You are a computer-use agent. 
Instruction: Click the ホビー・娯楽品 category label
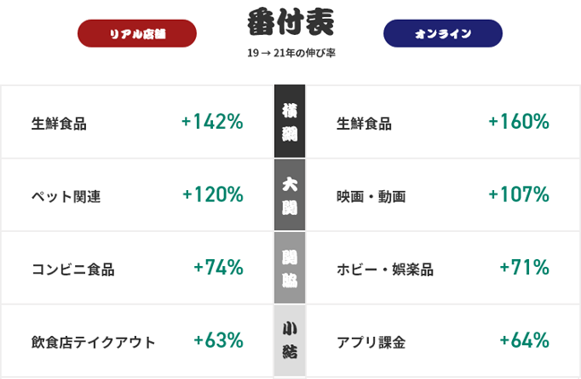coord(385,270)
